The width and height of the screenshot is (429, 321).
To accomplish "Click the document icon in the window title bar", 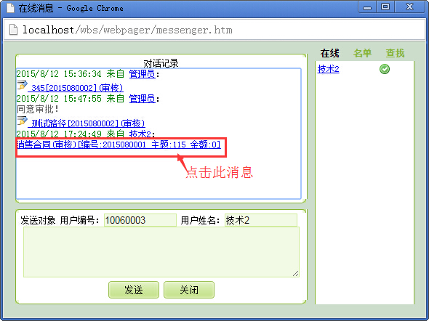I will (x=10, y=7).
